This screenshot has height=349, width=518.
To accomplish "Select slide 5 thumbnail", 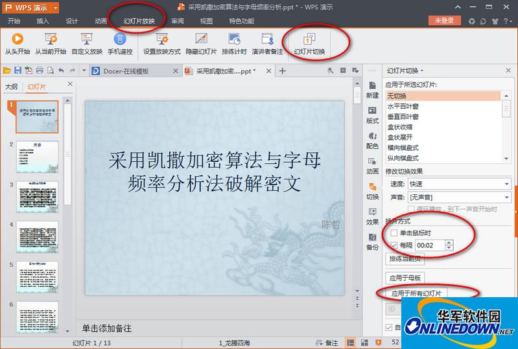I will (x=38, y=276).
